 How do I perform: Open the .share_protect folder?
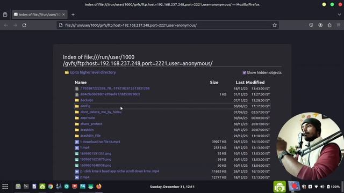[x=91, y=124]
